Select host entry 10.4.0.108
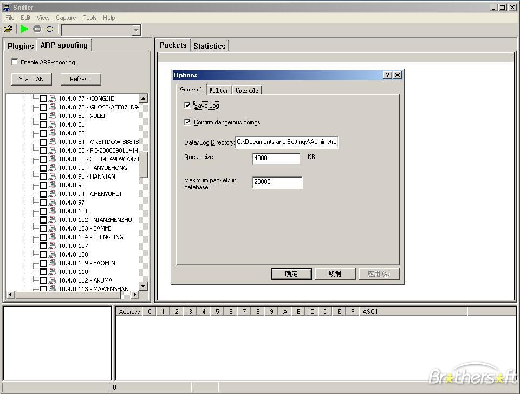The width and height of the screenshot is (520, 394). 73,254
